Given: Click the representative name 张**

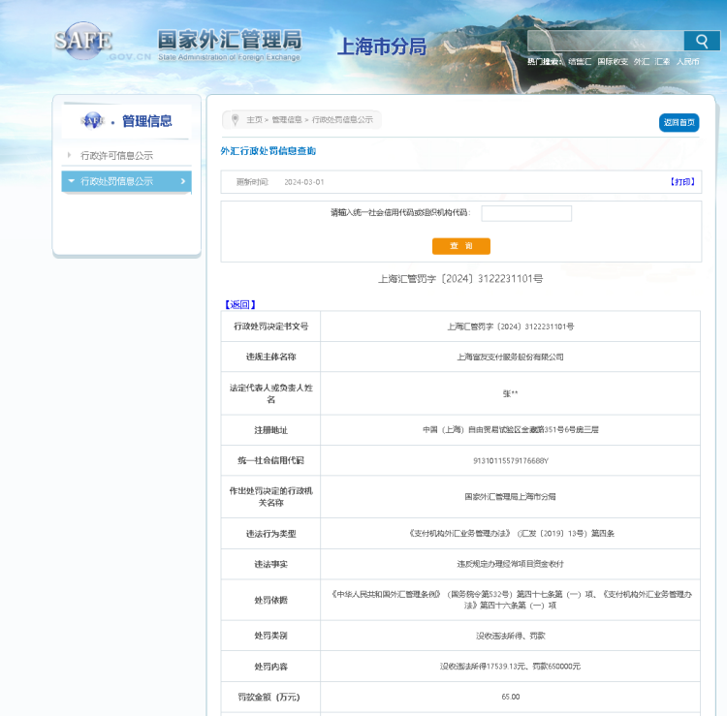Looking at the screenshot, I should (510, 394).
